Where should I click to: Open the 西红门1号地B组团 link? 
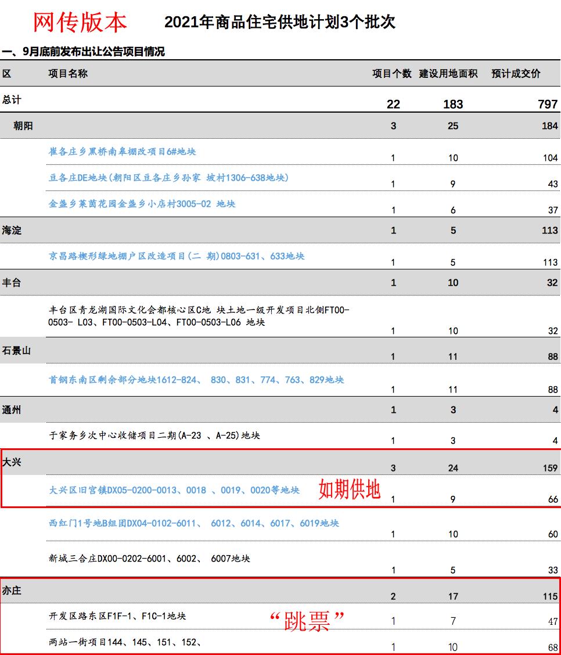tap(192, 523)
